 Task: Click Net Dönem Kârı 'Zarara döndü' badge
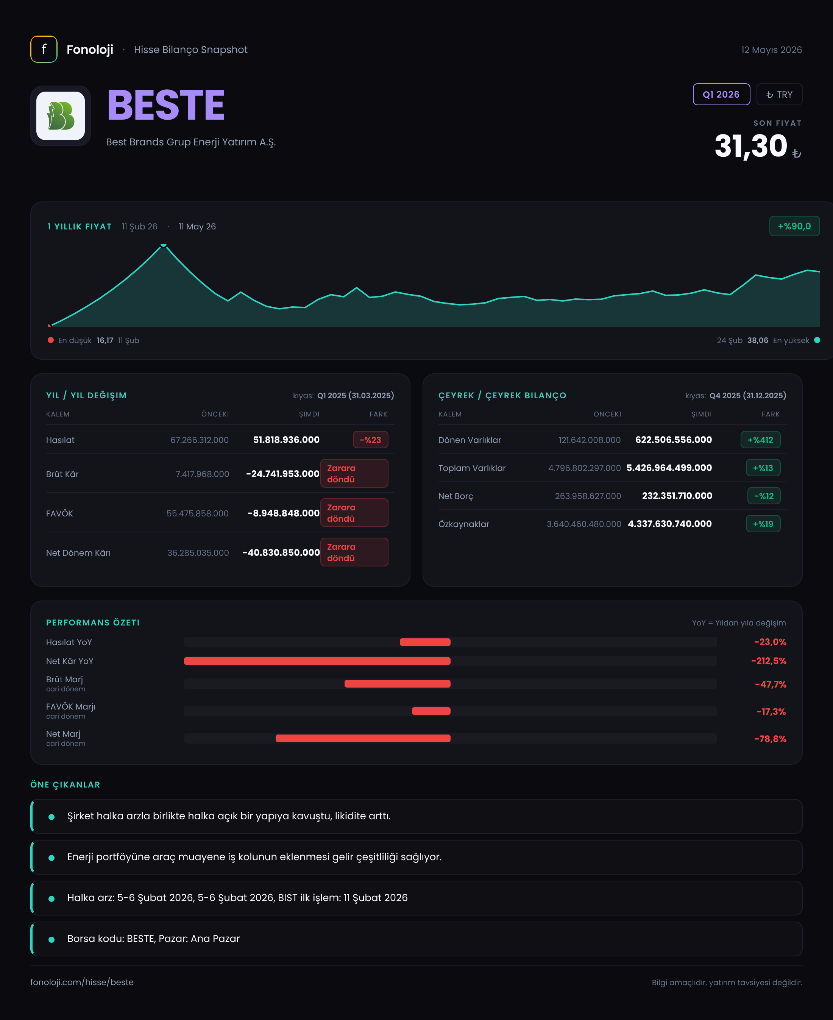pyautogui.click(x=354, y=552)
